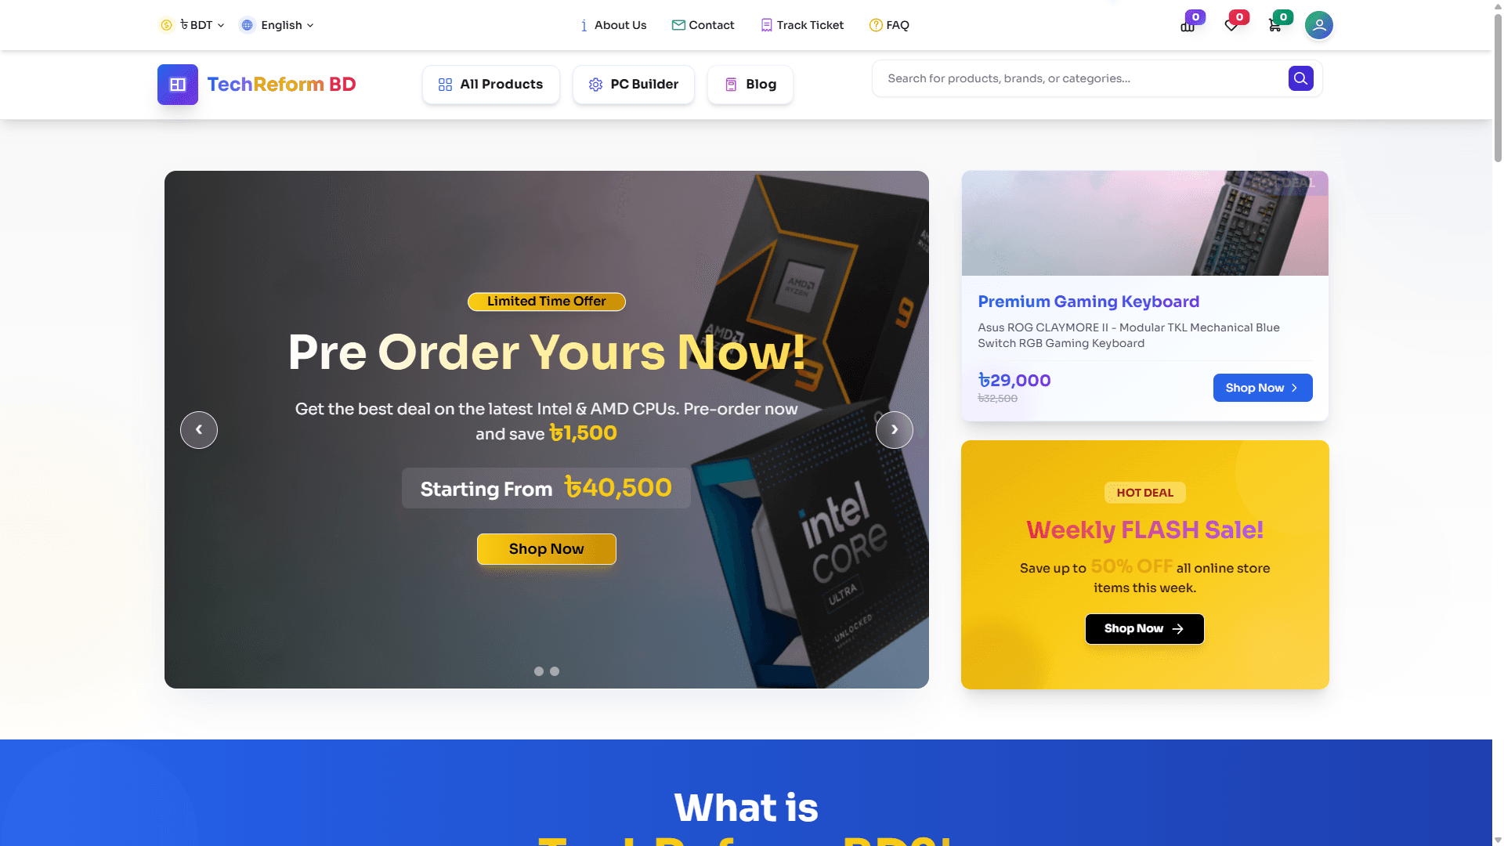Open the Track Ticket link

tap(803, 25)
